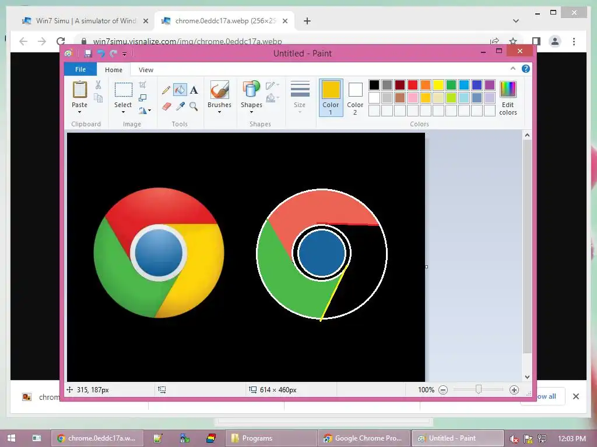Click the Crop icon in Image group
The width and height of the screenshot is (597, 447).
142,85
